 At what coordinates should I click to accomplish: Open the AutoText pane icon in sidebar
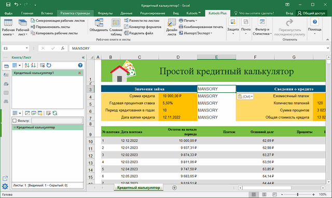click(6, 75)
